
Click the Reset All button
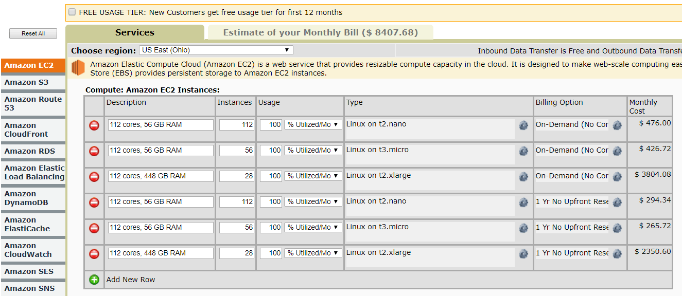(33, 33)
